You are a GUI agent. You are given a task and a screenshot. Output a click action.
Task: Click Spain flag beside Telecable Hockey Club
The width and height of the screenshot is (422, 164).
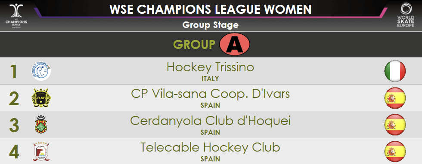(395, 152)
